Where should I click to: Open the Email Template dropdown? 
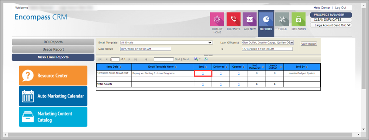pyautogui.click(x=166, y=43)
